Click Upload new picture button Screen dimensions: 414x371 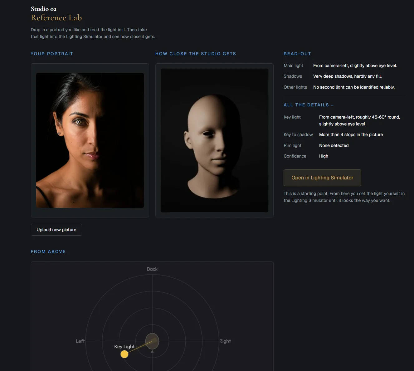click(x=56, y=230)
